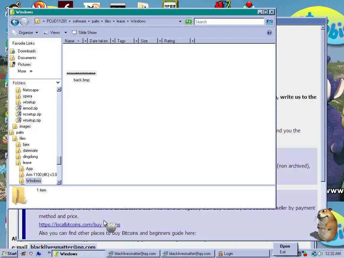This screenshot has width=344, height=258.
Task: Show More favorite links
Action: click(25, 71)
